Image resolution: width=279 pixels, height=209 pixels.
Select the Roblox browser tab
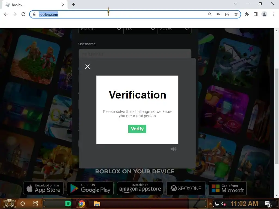pos(35,5)
